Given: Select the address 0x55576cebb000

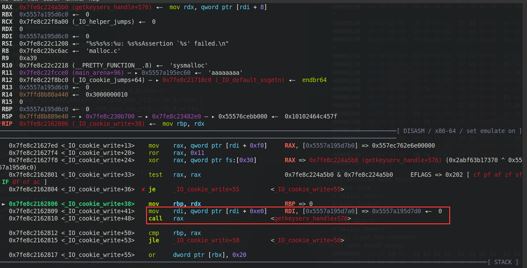Looking at the screenshot, I should 243,116.
